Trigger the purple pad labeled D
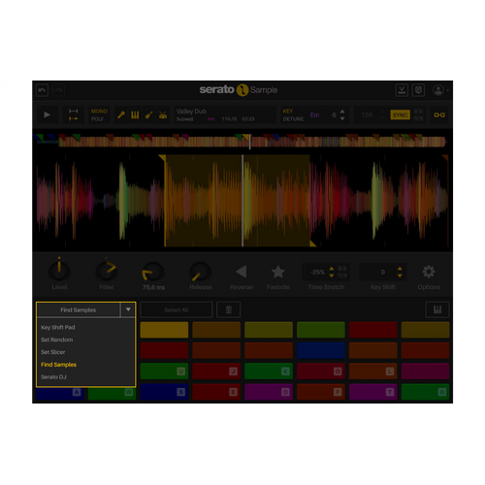The height and width of the screenshot is (485, 485). coord(269,392)
